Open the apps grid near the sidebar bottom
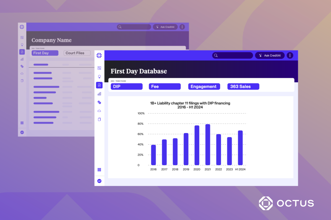This screenshot has height=220, width=331. [99, 170]
